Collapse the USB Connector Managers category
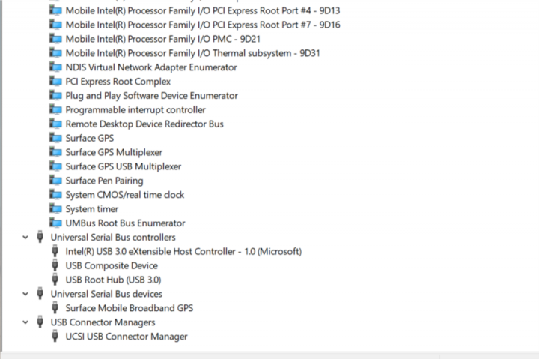The height and width of the screenshot is (359, 539). coord(25,322)
